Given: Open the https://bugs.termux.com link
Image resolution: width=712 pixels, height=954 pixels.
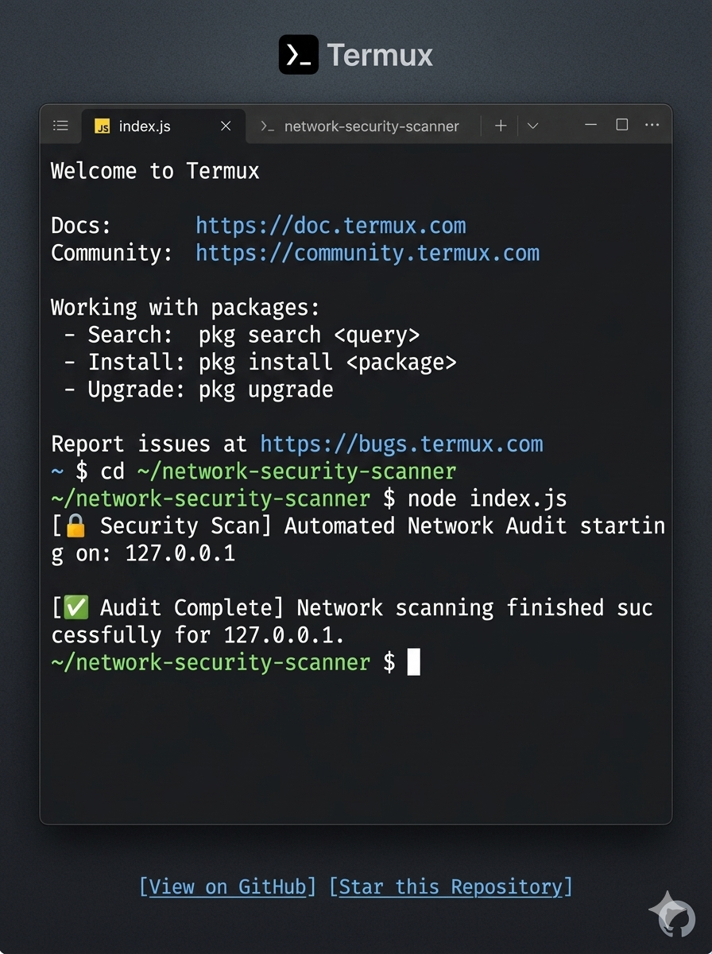Looking at the screenshot, I should 401,444.
